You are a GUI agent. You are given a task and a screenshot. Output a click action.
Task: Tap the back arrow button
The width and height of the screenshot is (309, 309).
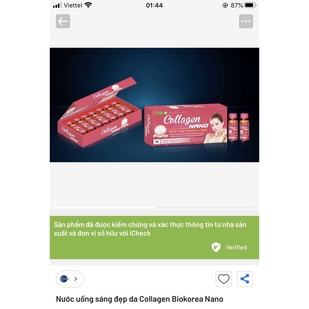pyautogui.click(x=63, y=21)
